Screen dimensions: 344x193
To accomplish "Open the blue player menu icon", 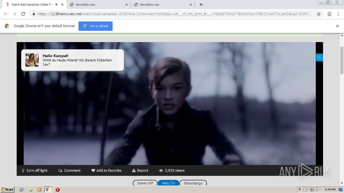I will pos(319,57).
